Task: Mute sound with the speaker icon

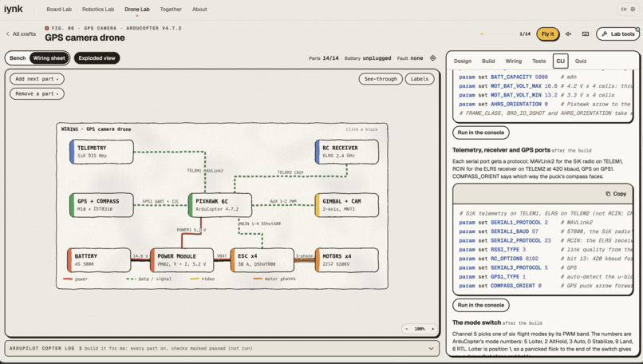Action: 568,34
